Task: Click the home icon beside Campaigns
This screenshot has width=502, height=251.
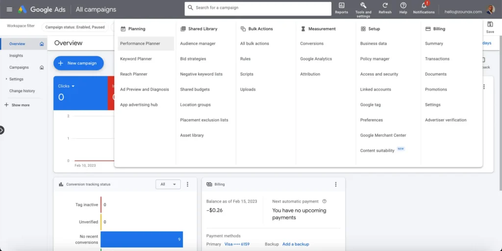Action: 42,68
